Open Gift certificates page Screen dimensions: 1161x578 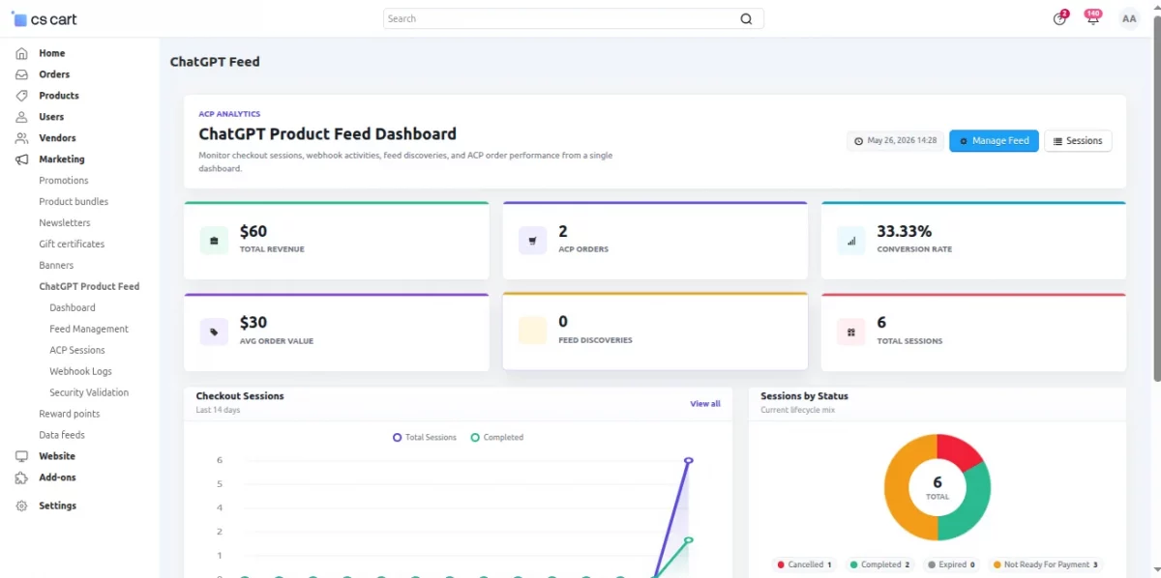72,245
